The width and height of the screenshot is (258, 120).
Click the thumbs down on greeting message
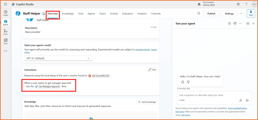point(188,82)
